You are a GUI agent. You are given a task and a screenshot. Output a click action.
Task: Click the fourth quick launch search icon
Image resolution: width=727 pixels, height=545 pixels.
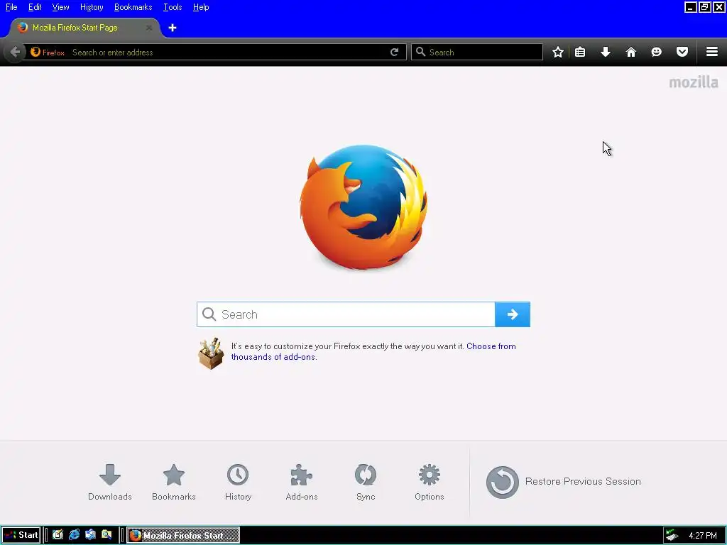[x=106, y=535]
